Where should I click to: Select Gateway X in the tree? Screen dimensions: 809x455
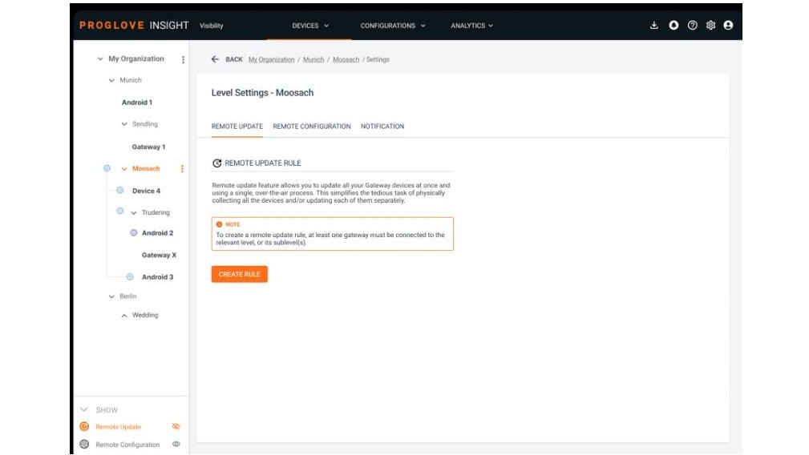[x=159, y=256]
